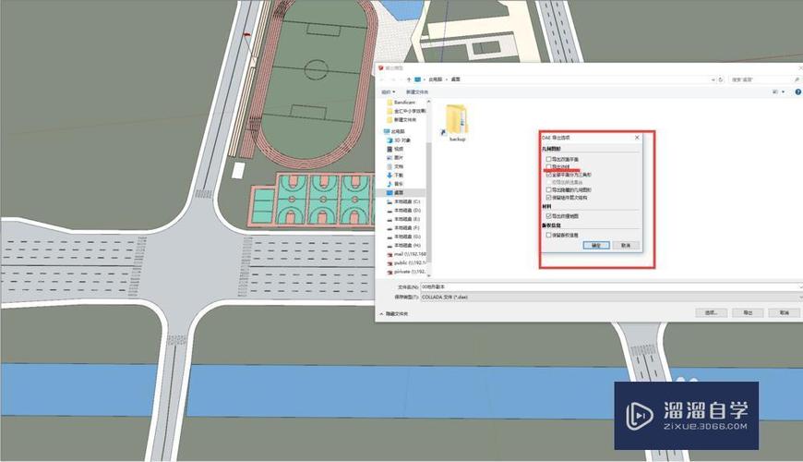Open the 组织 organize menu
Image resolution: width=803 pixels, height=462 pixels.
[x=389, y=91]
